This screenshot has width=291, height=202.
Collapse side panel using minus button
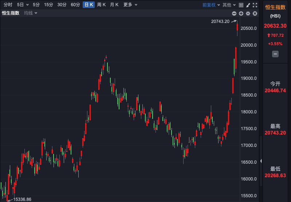(x=275, y=54)
